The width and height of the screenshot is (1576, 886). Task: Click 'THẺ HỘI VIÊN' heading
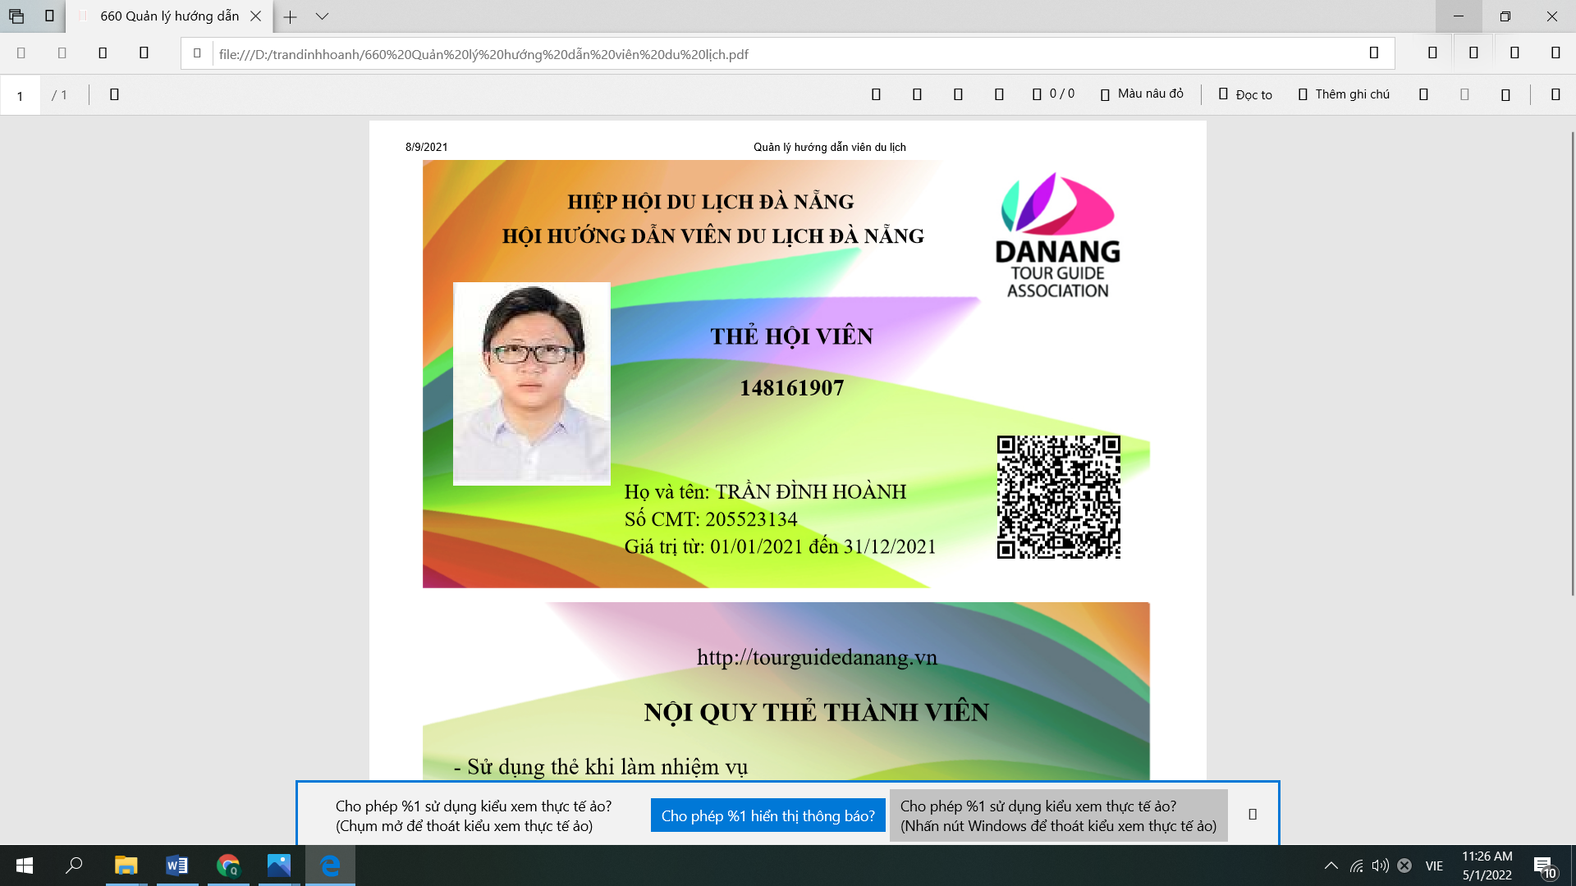(791, 336)
